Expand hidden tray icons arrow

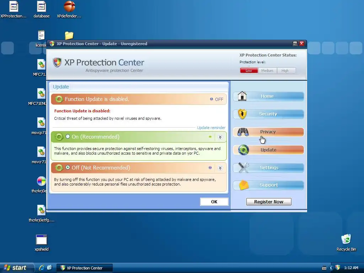(331, 268)
